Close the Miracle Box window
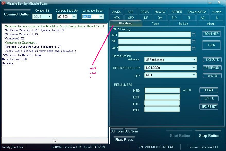 (x=219, y=2)
